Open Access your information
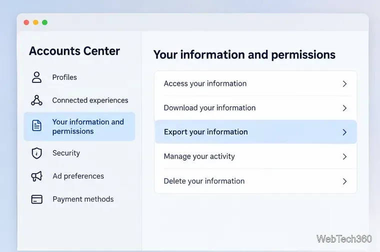380x252 pixels. click(255, 84)
